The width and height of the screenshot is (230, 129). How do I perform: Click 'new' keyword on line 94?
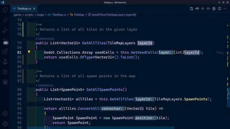106,118
